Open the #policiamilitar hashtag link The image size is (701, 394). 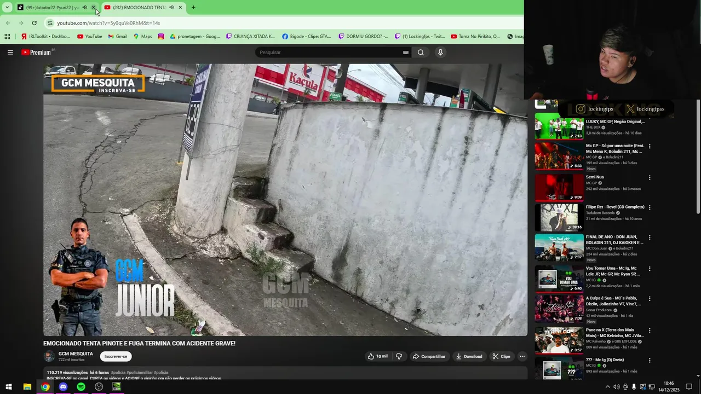tap(139, 373)
